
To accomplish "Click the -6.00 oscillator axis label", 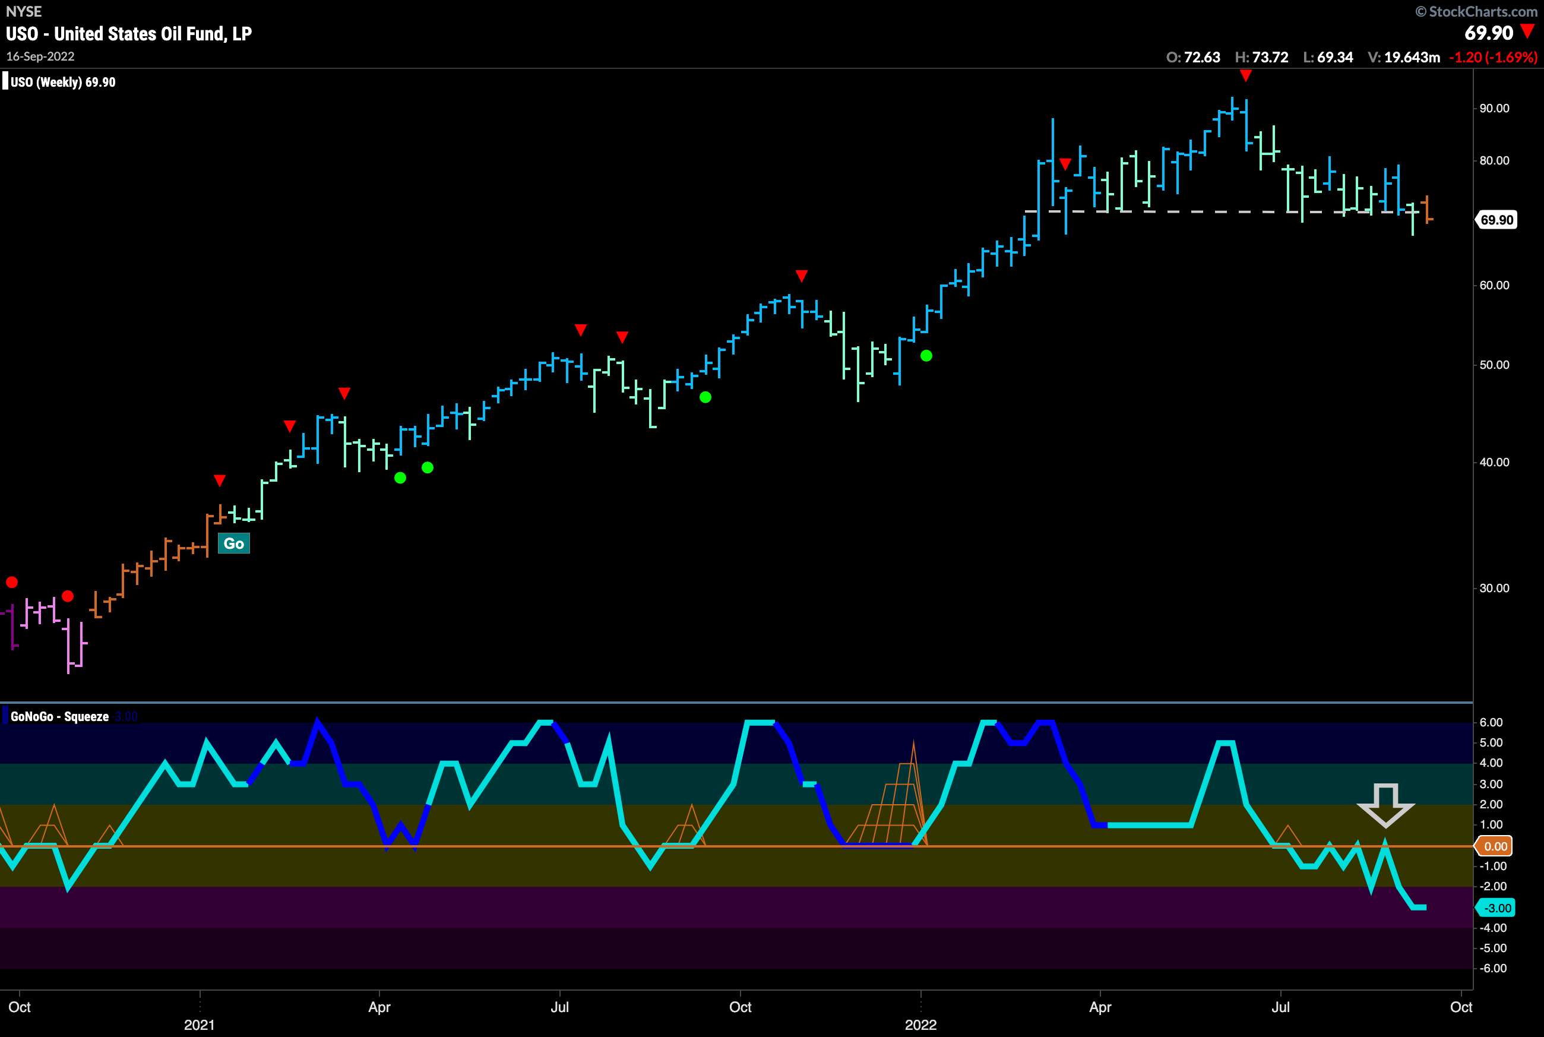I will 1492,968.
